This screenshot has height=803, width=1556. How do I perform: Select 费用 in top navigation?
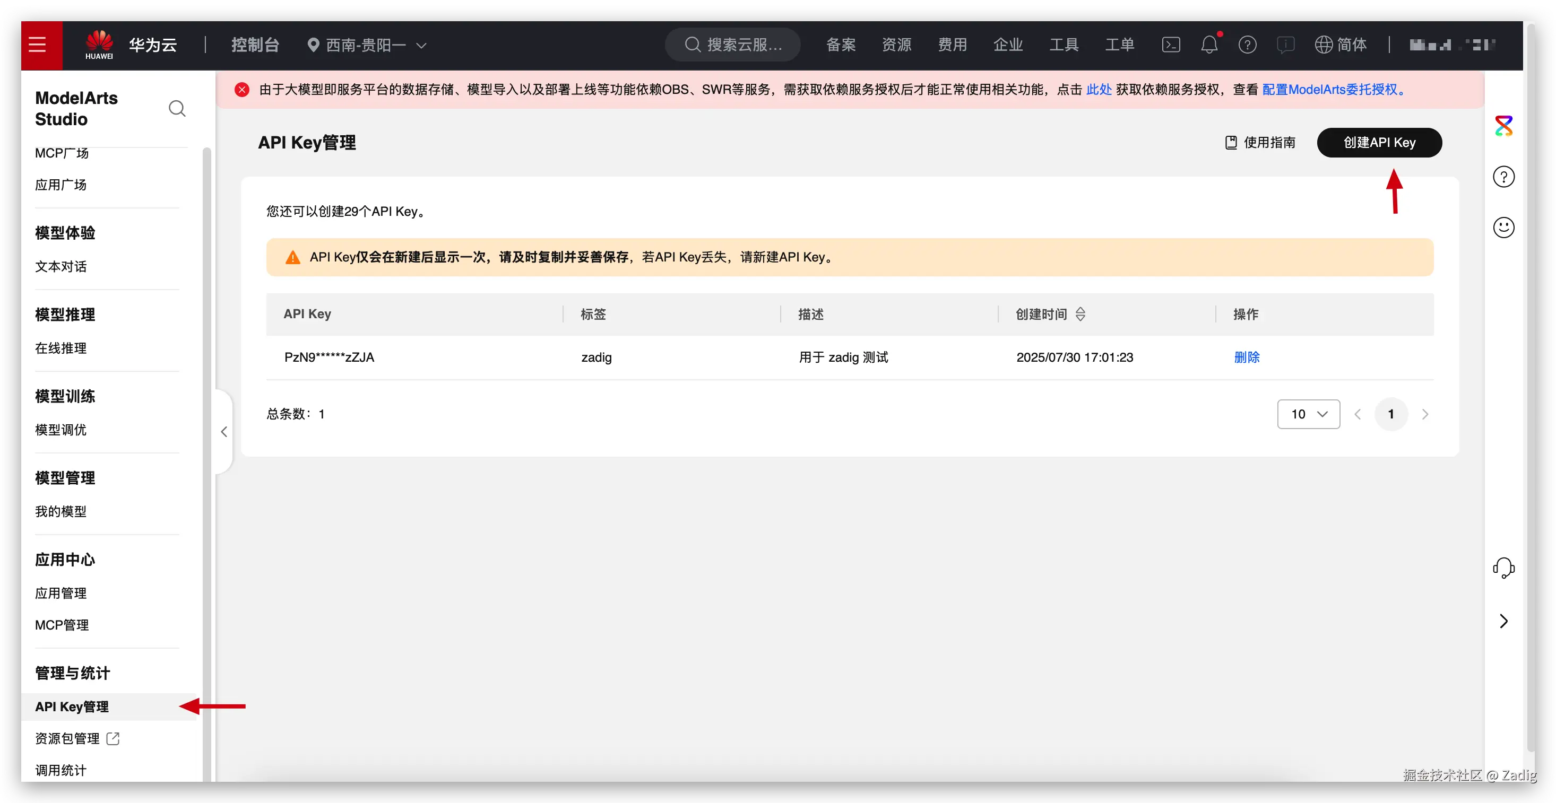(x=952, y=45)
